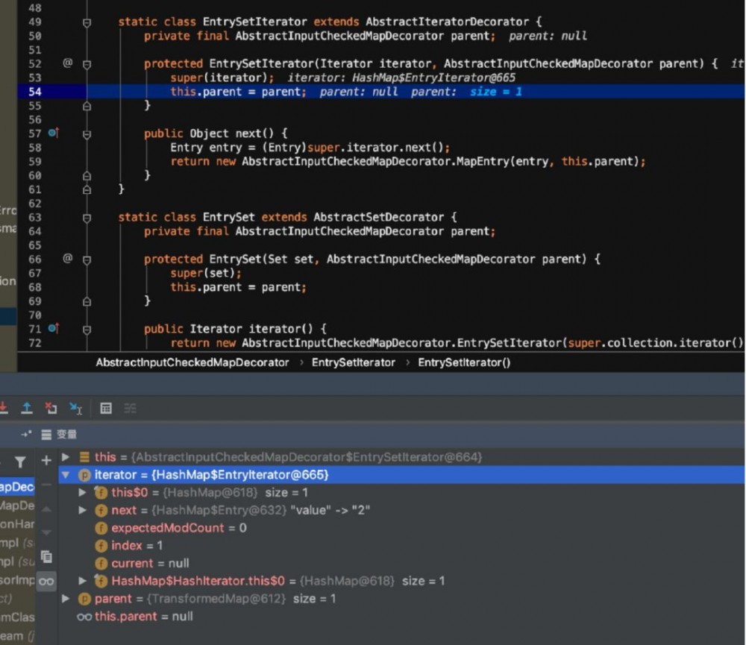This screenshot has width=746, height=645.
Task: Click the Run to Cursor icon
Action: tap(75, 408)
